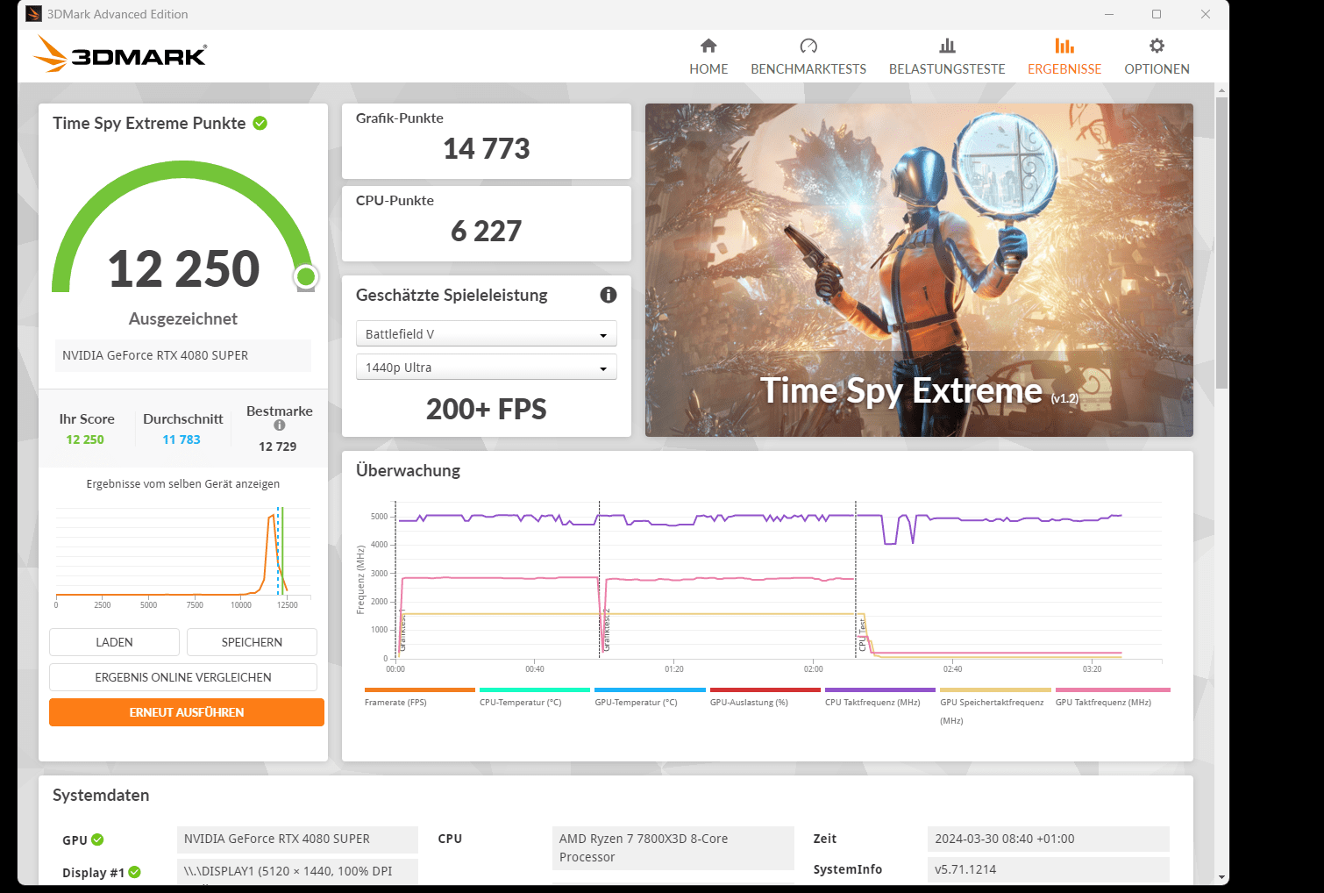1324x893 pixels.
Task: Click the Home house icon
Action: click(708, 46)
